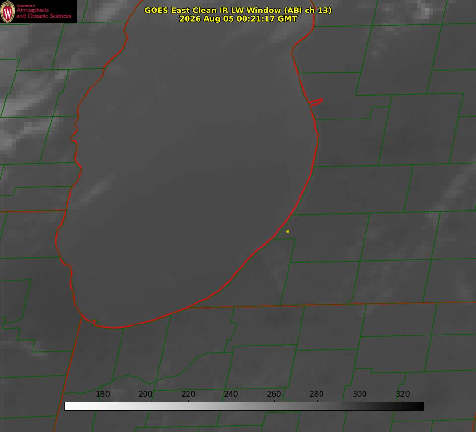
Task: Click the 260 tick label on the colorbar
Action: click(x=274, y=394)
